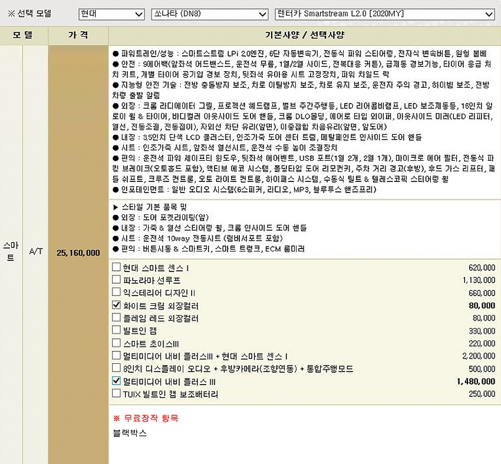The height and width of the screenshot is (464, 501).
Task: Uncheck 화이트 크림 외장컬러 option
Action: 116,306
